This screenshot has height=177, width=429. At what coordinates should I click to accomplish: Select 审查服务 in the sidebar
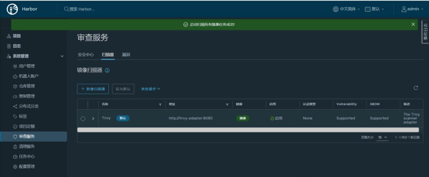[34, 136]
